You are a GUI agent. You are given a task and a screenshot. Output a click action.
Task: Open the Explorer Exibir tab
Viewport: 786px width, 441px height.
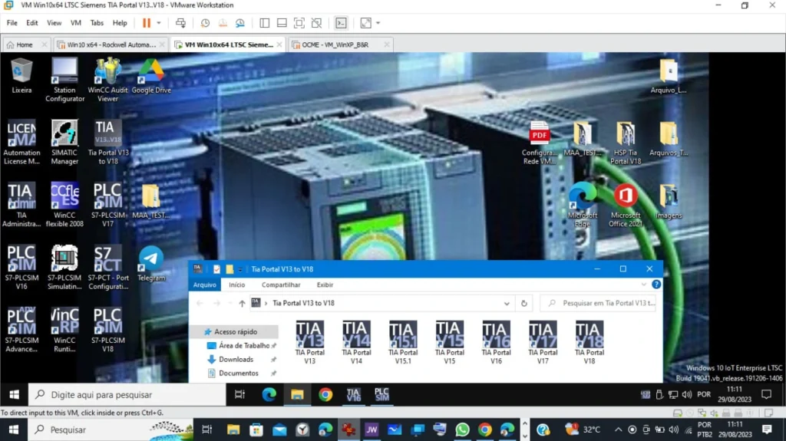coord(325,285)
